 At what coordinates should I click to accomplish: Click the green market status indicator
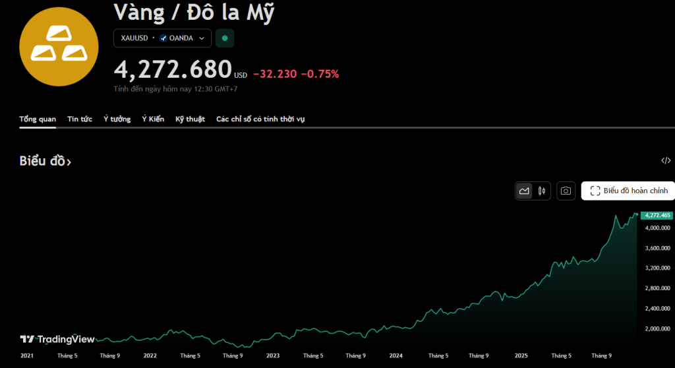225,38
